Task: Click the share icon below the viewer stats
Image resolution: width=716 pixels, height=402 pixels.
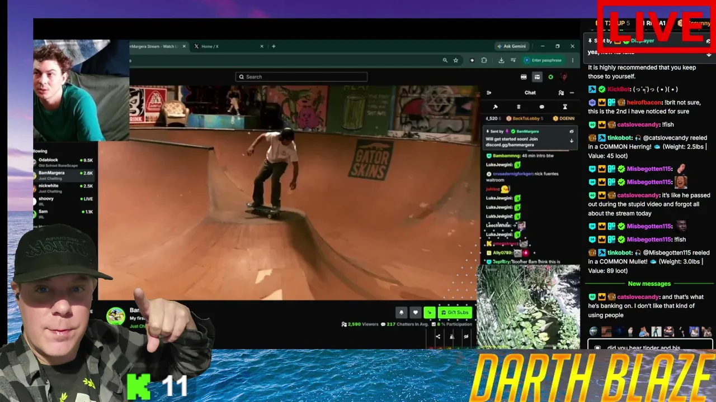Action: tap(438, 336)
